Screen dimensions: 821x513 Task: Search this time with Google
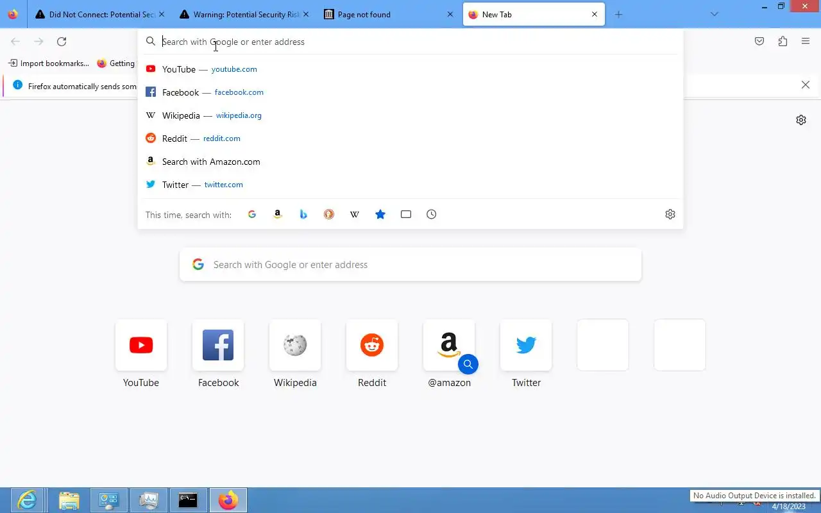252,214
